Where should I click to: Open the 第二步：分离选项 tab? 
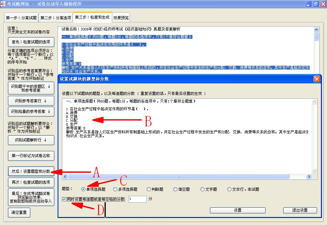[x=56, y=18]
